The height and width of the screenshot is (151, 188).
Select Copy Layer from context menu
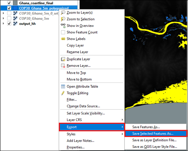tap(92, 45)
